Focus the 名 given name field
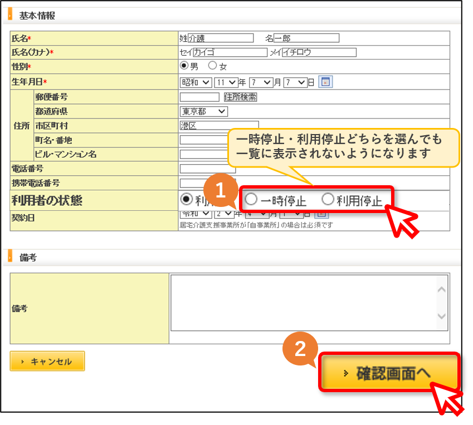473x425 pixels. (306, 38)
